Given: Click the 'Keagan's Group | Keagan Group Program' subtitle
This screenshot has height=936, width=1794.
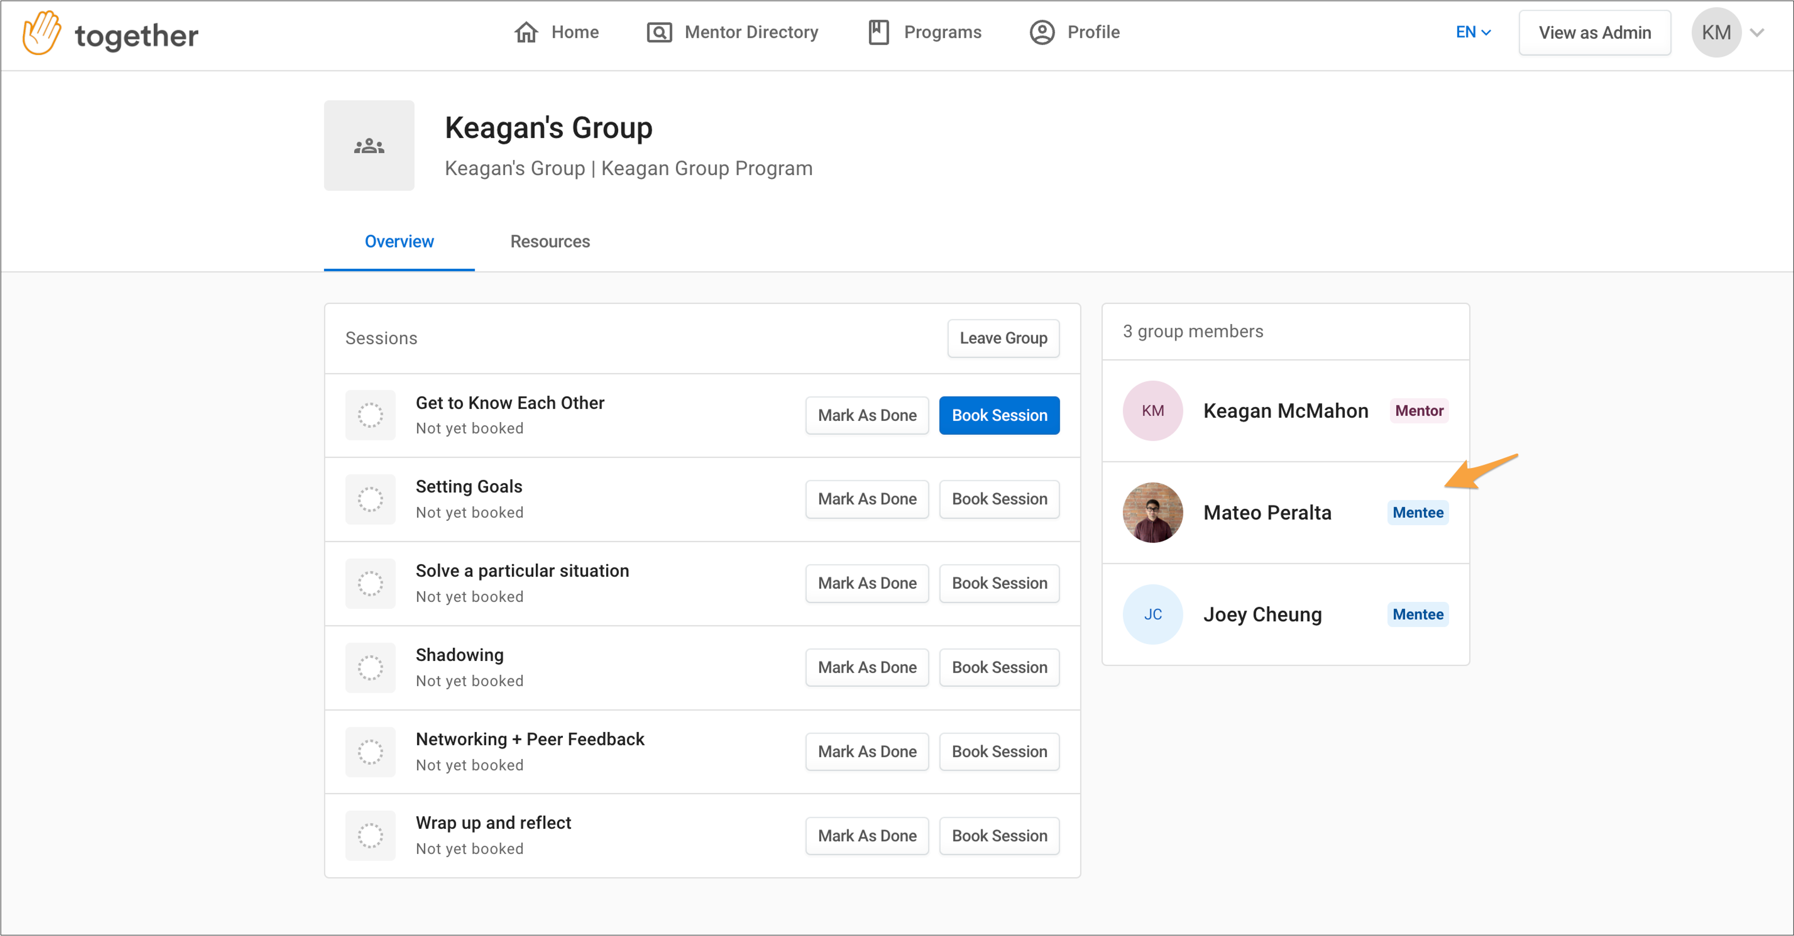Looking at the screenshot, I should click(629, 169).
